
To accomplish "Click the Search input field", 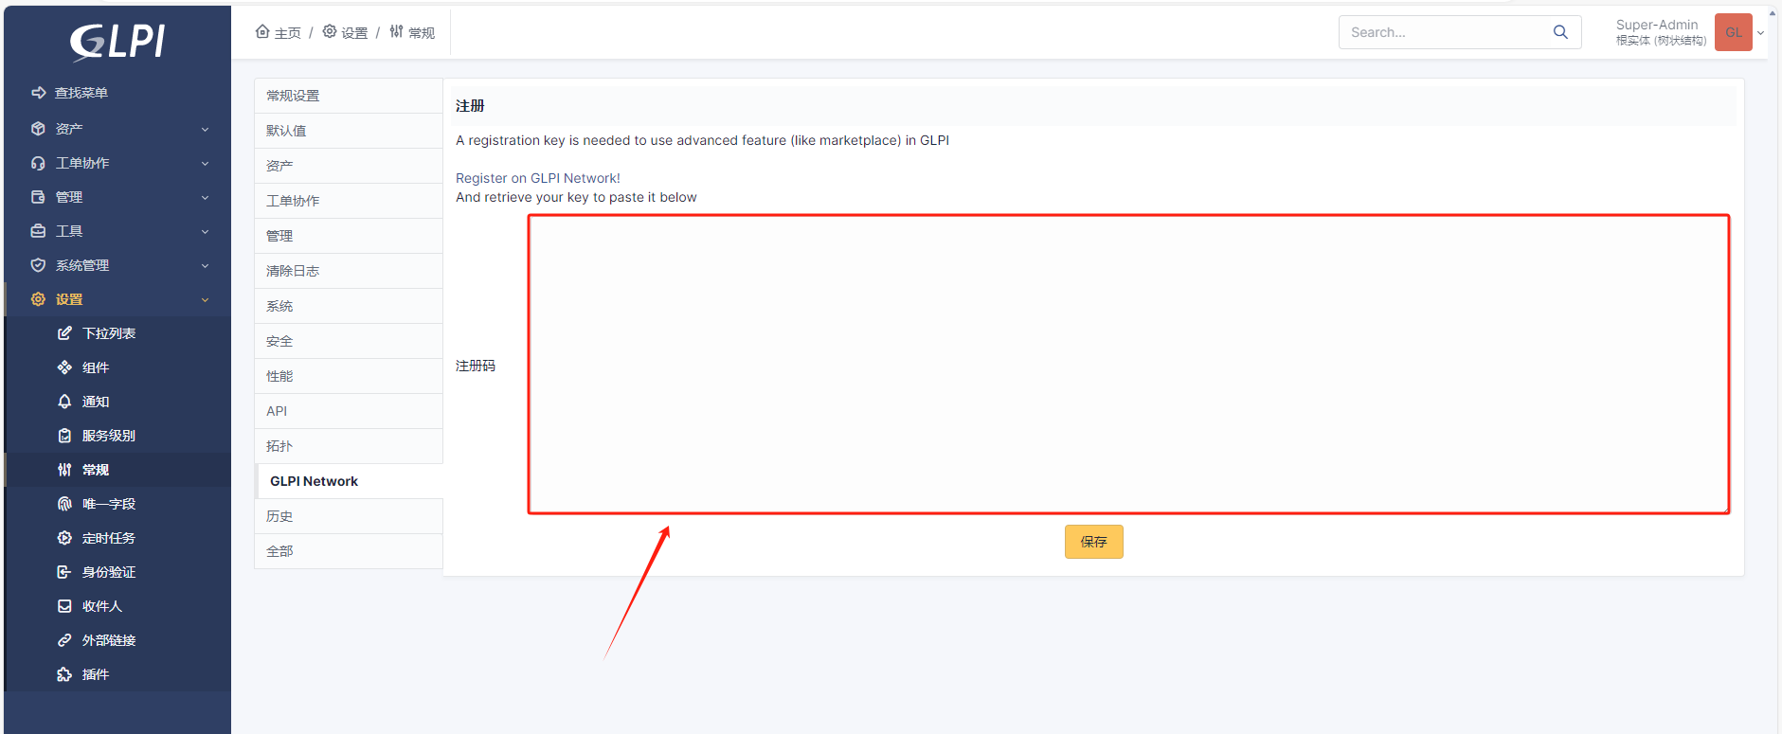I will tap(1445, 32).
